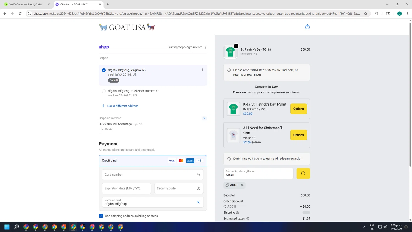This screenshot has width=412, height=232.
Task: Click the Expiration date field
Action: click(x=127, y=188)
